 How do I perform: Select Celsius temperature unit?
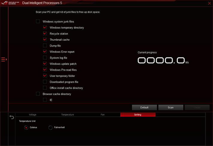pyautogui.click(x=26, y=127)
